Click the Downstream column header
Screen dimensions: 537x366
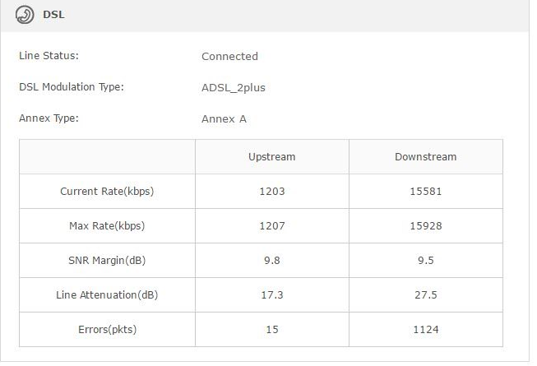pos(425,157)
